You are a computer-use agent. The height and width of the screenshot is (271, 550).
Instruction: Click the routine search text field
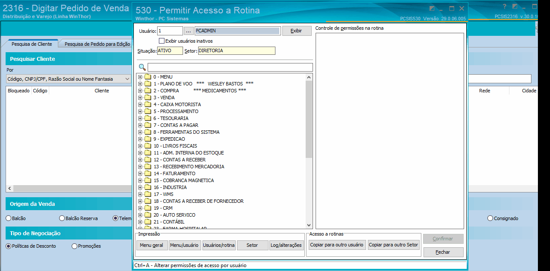click(230, 67)
